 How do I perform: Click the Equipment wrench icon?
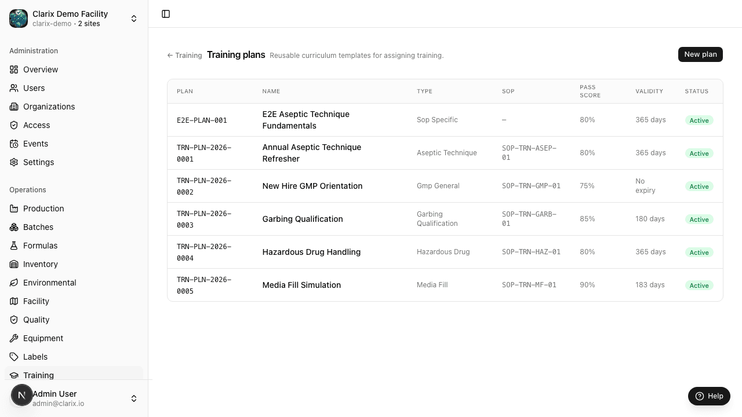pyautogui.click(x=14, y=338)
